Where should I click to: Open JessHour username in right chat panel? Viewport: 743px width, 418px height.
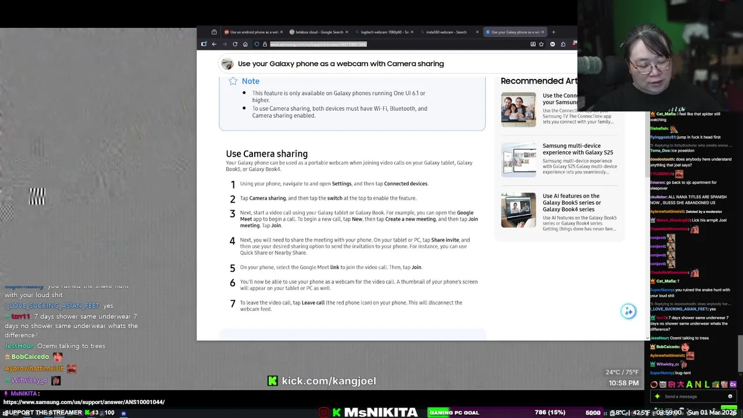coord(659,338)
